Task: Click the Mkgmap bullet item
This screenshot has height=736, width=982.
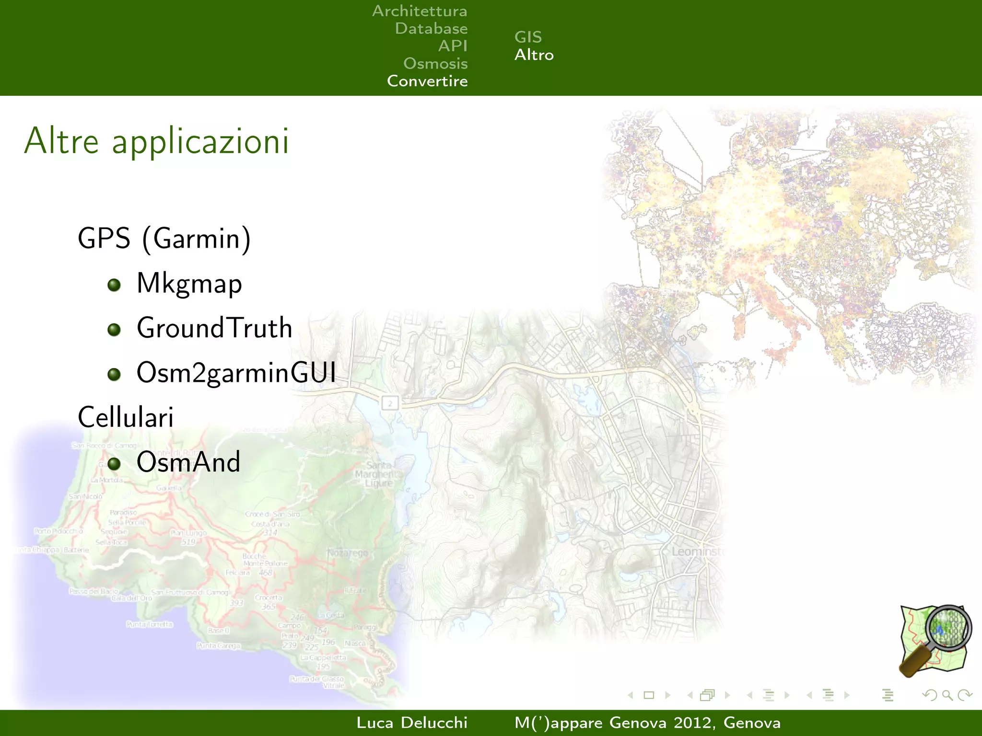Action: point(189,284)
